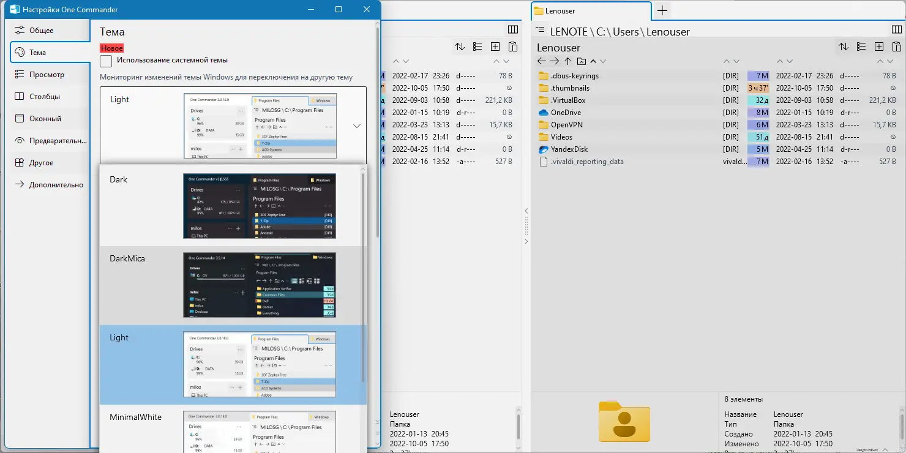Click the folder icon next to Videos
Image resolution: width=906 pixels, height=453 pixels.
[x=543, y=137]
